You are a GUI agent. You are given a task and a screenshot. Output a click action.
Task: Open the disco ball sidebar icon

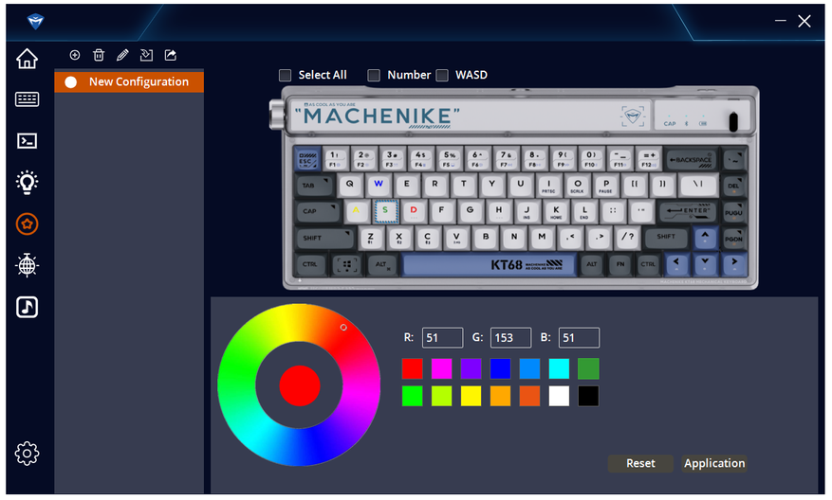click(28, 265)
